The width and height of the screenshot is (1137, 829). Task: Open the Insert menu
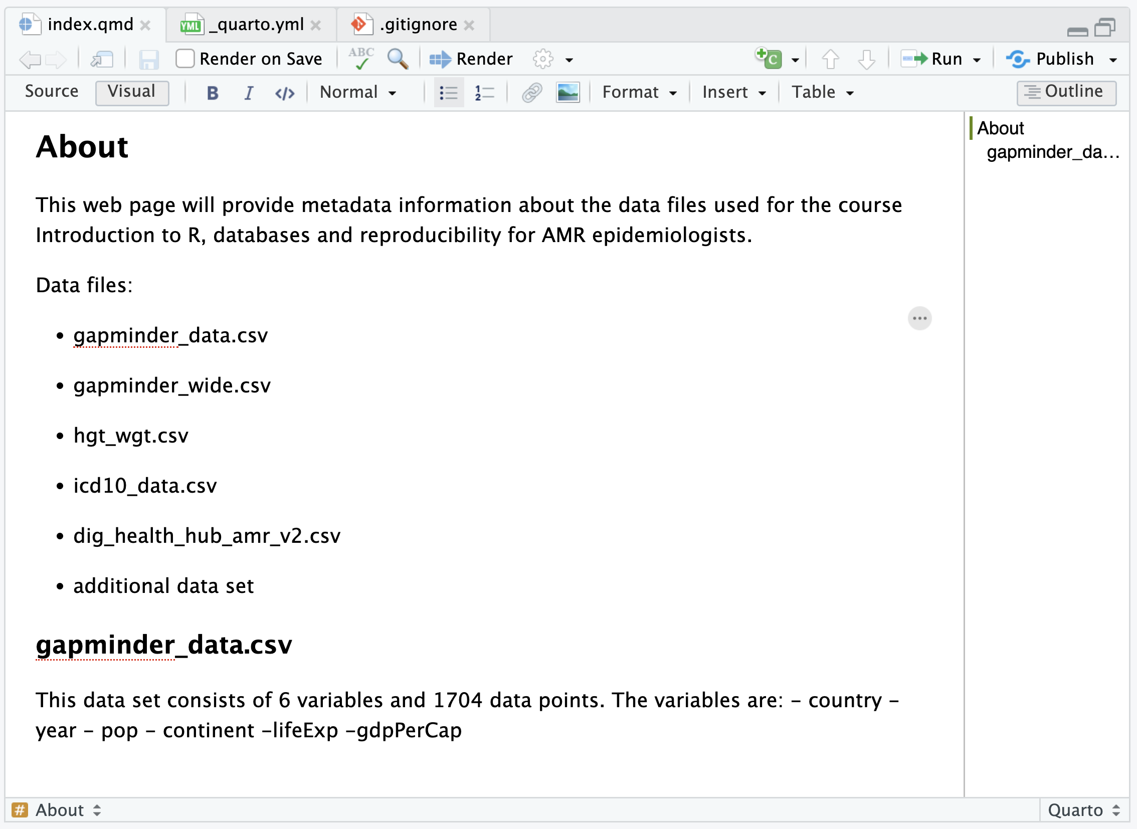[x=734, y=92]
